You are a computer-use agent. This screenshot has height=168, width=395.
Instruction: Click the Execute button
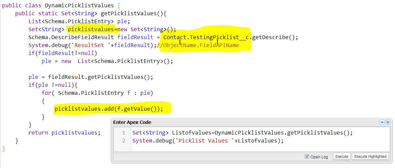click(341, 156)
